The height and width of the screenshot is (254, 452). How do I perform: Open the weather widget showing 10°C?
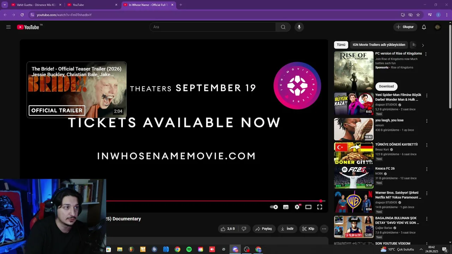pyautogui.click(x=397, y=249)
